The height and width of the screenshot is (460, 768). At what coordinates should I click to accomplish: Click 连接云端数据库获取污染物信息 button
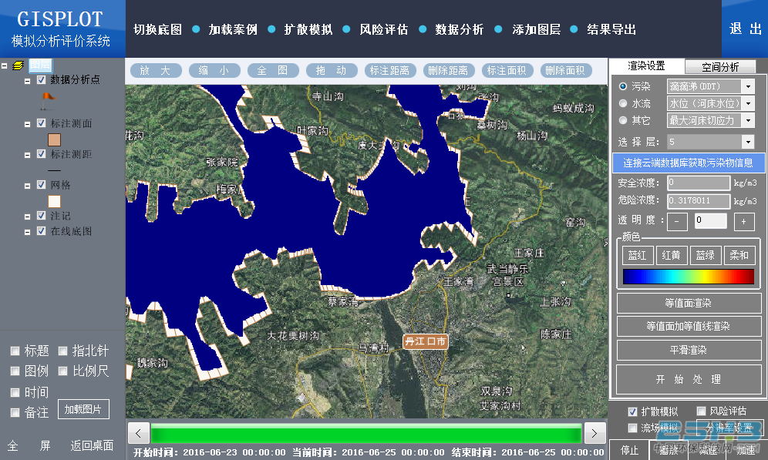[688, 163]
